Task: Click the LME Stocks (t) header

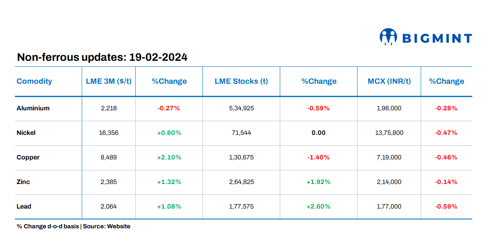Action: [x=241, y=81]
